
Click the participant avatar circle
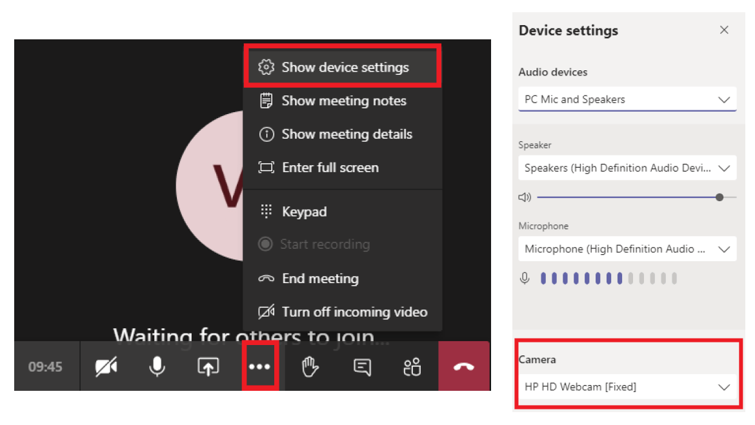210,185
